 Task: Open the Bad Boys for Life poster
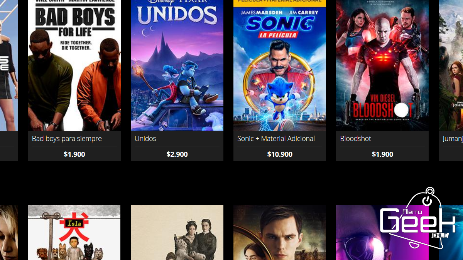tap(74, 65)
